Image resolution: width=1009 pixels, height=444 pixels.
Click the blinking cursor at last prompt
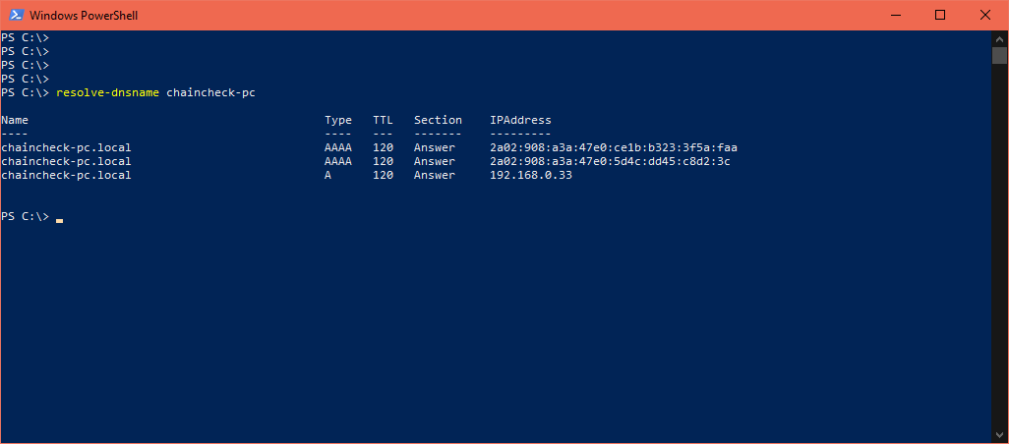(59, 220)
